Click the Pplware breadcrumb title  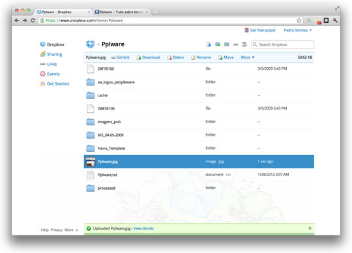[x=113, y=44]
